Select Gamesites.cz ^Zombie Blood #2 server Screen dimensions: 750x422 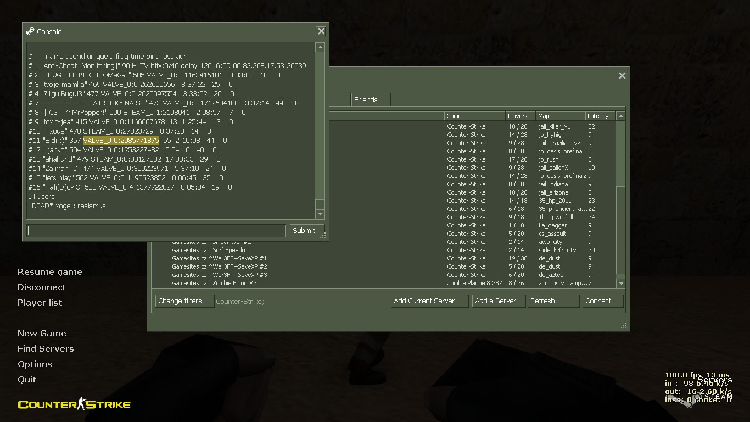click(x=384, y=283)
